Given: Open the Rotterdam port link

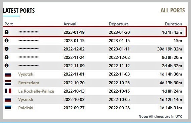Looking at the screenshot, I should click(x=28, y=83).
